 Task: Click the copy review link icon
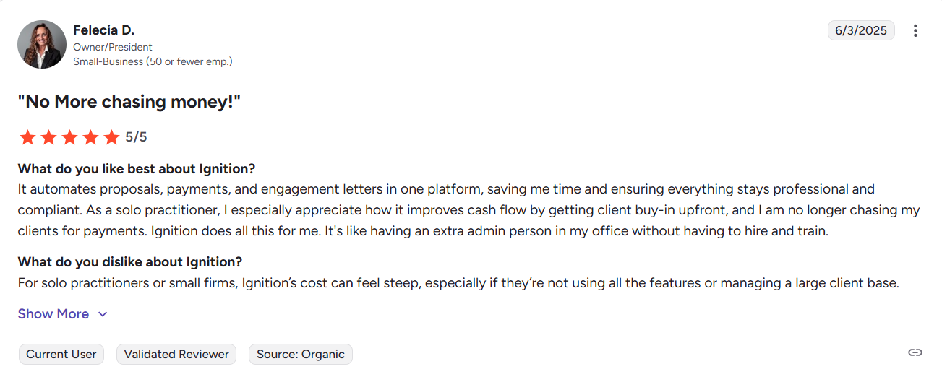point(915,352)
